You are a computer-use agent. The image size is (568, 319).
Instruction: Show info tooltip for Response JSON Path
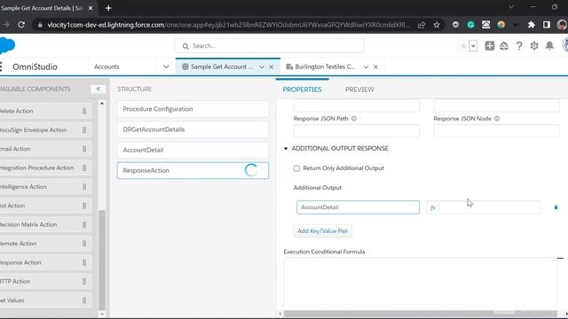(x=354, y=119)
